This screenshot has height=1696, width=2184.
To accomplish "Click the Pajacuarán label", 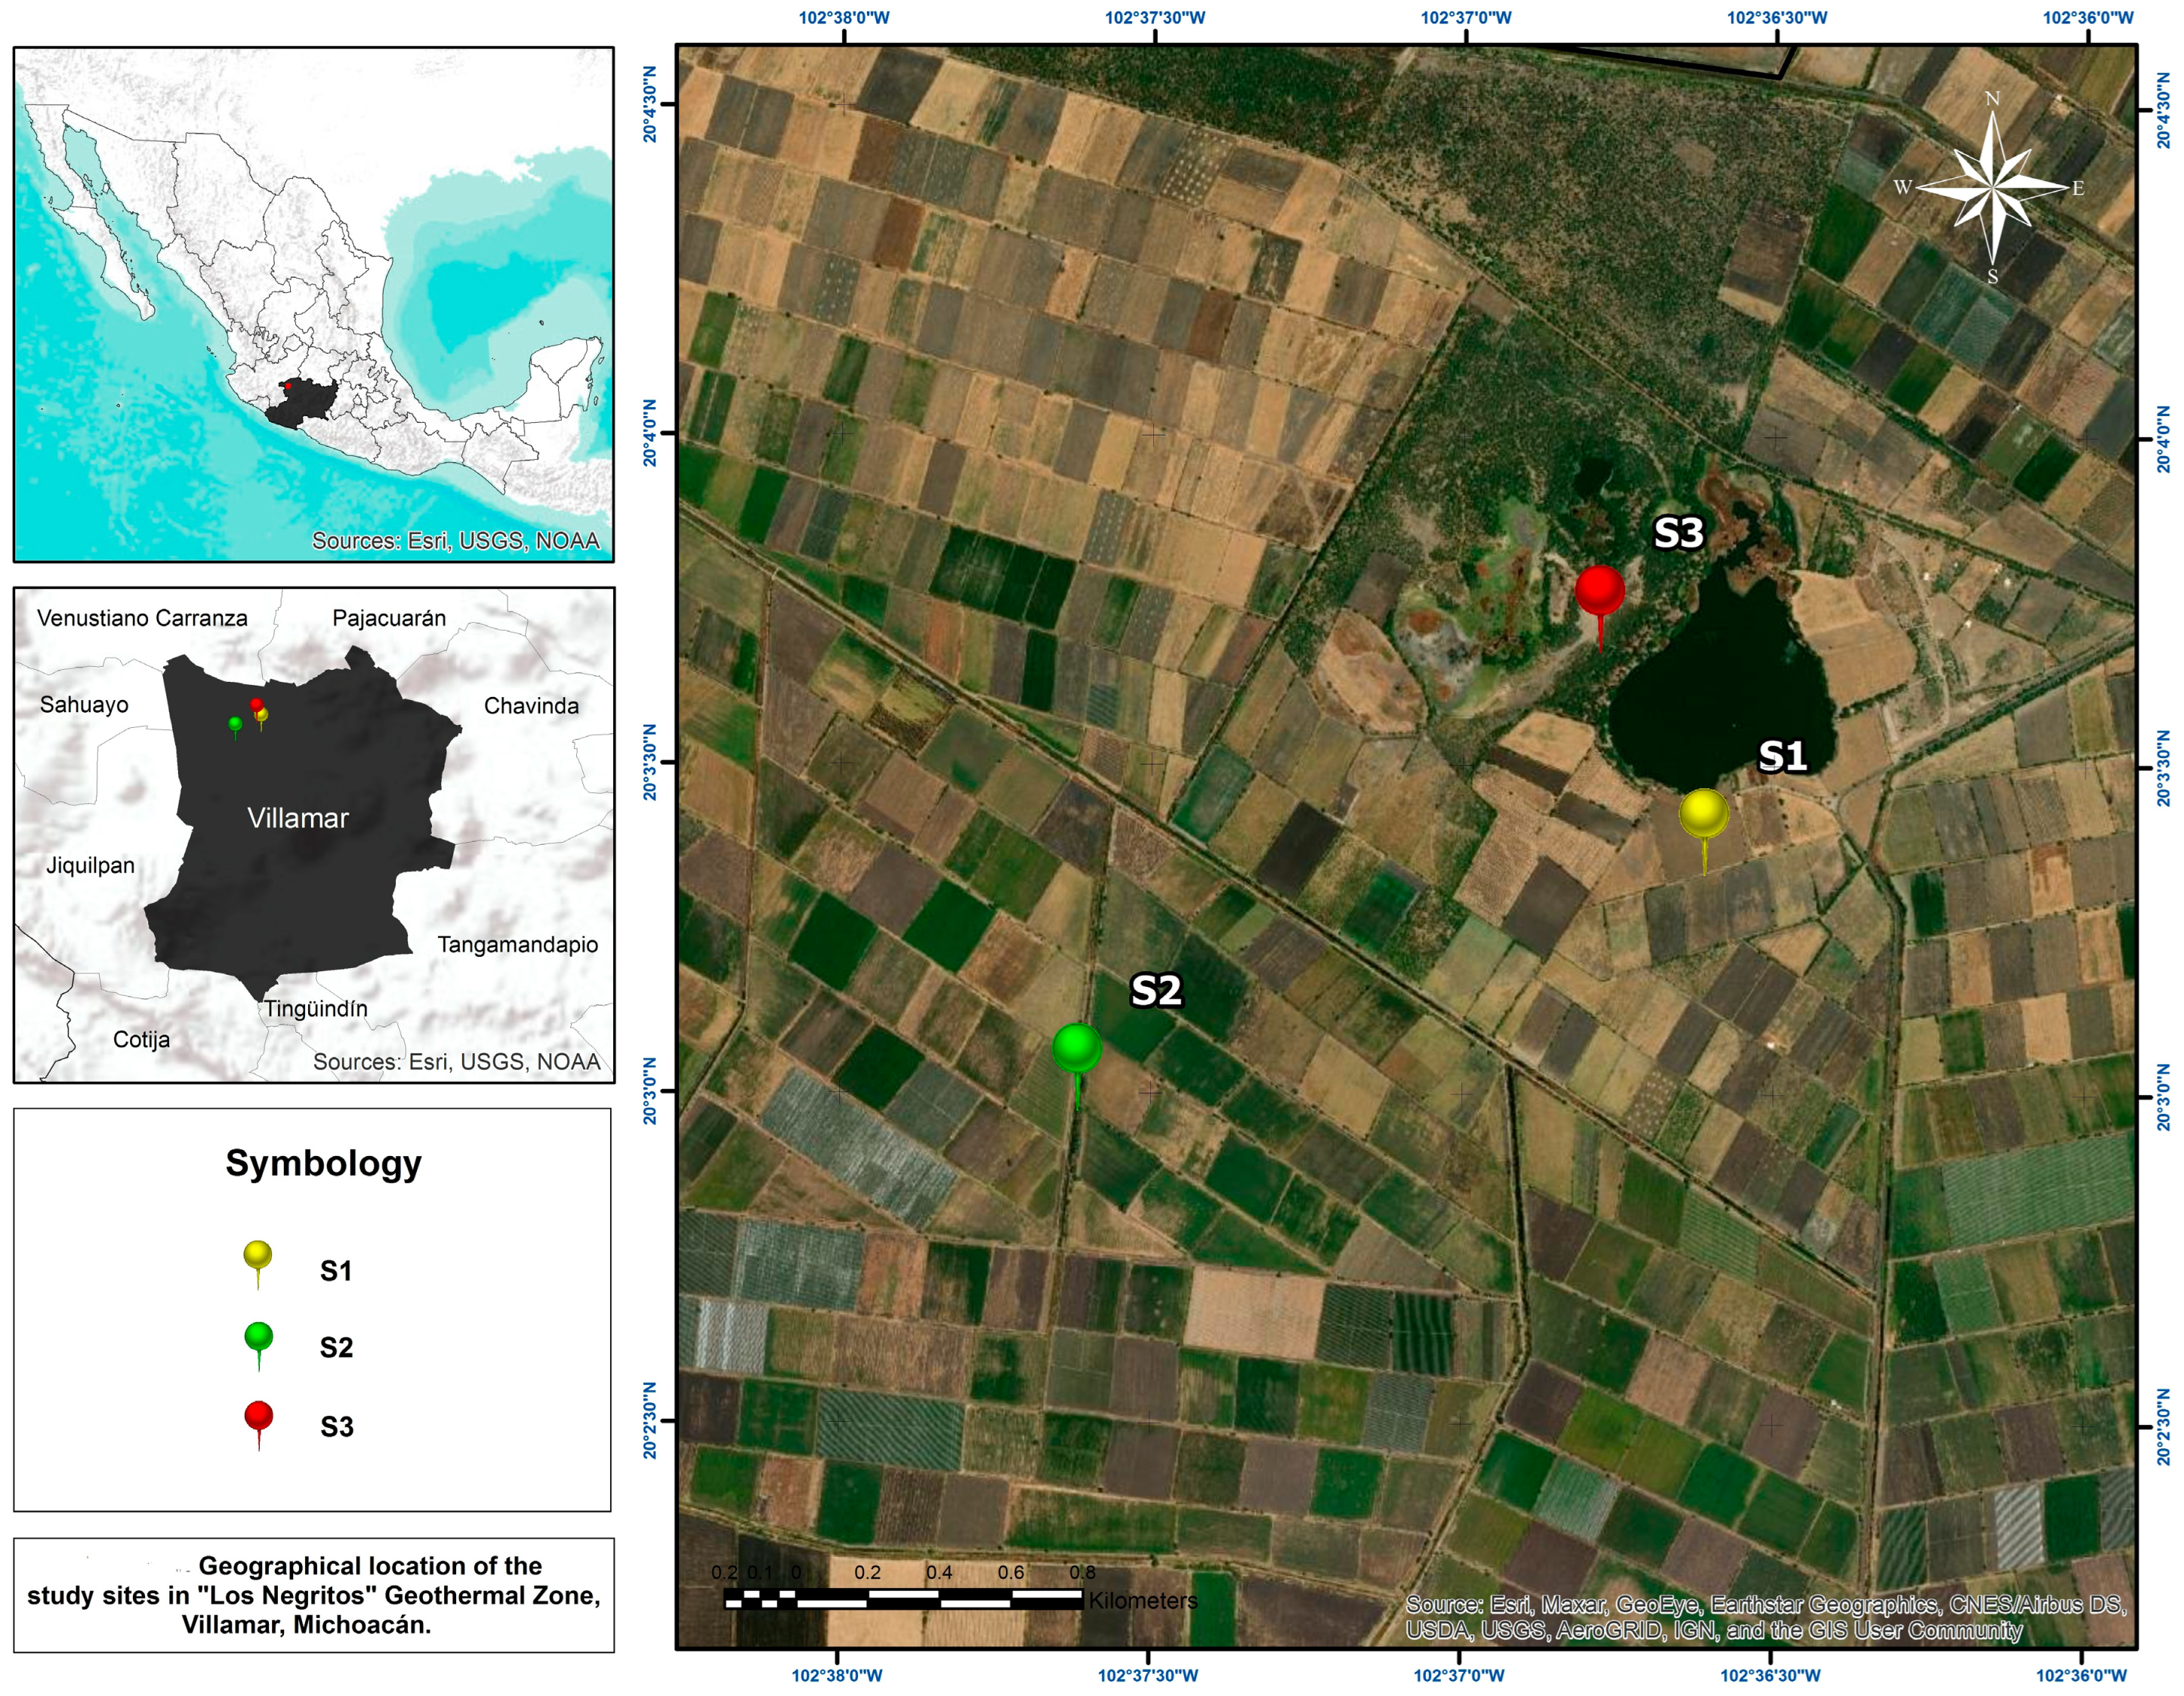I will tap(389, 618).
